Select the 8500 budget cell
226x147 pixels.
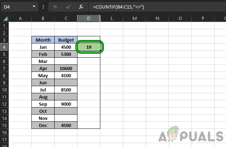66,90
